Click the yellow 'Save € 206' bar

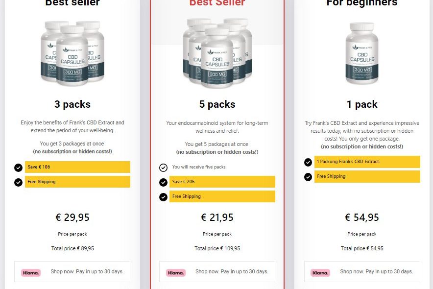pyautogui.click(x=222, y=182)
